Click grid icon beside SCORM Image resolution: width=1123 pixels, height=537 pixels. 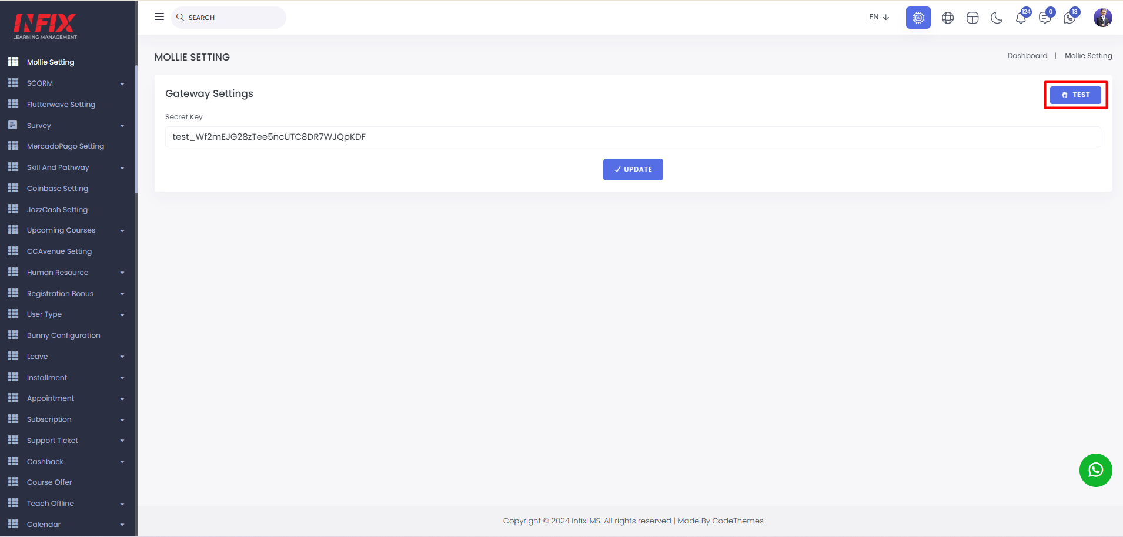coord(14,83)
